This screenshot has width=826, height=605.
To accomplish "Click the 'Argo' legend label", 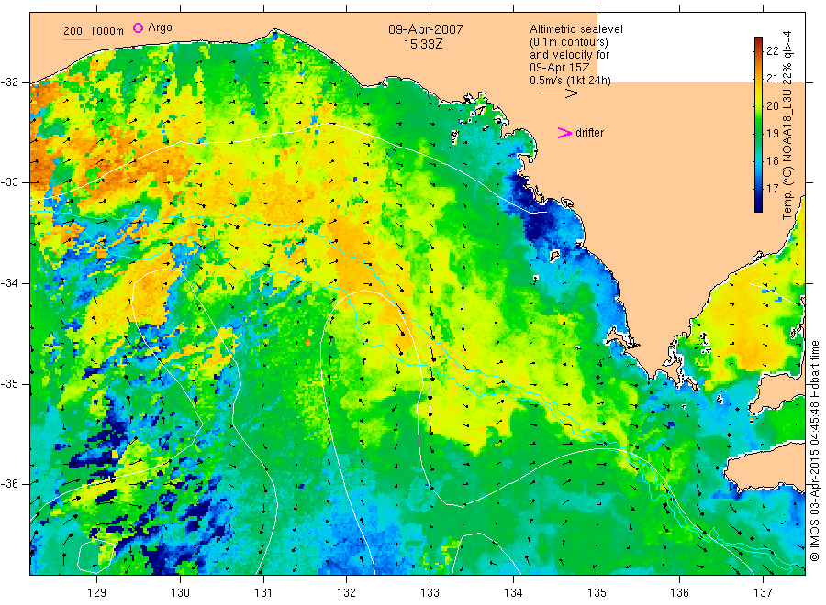I will (160, 27).
